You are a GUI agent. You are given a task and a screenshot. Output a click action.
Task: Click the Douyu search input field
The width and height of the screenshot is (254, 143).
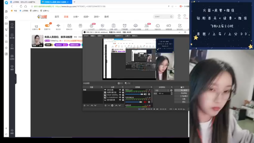[162, 17]
